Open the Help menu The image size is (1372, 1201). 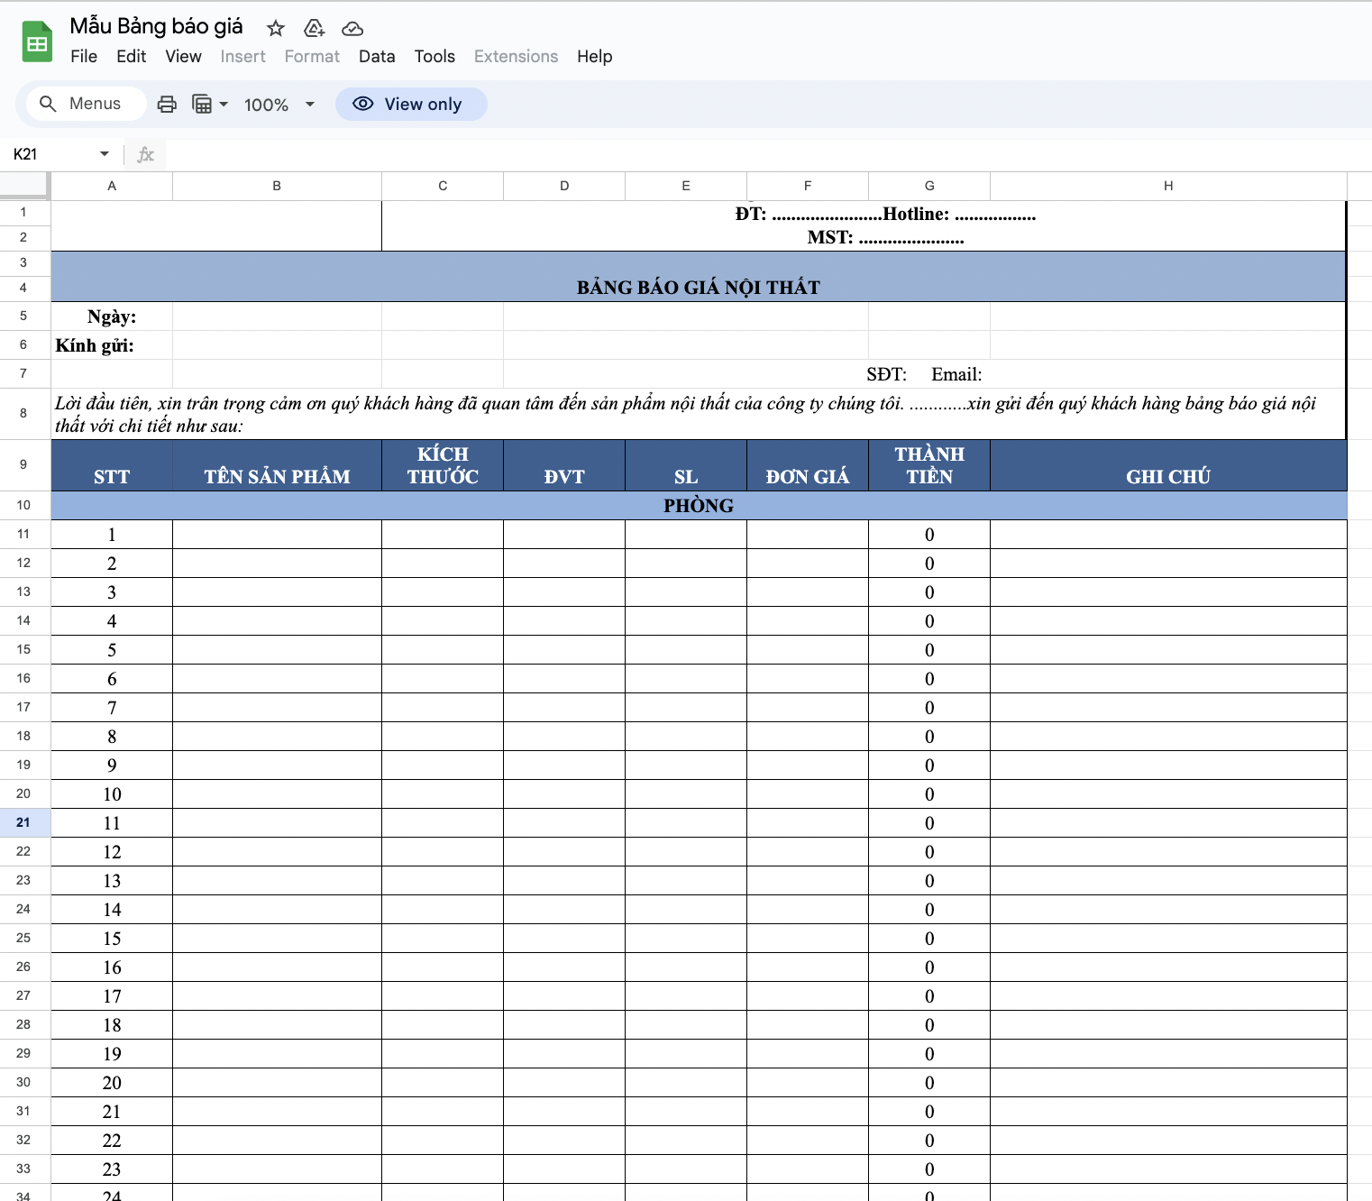pos(594,57)
